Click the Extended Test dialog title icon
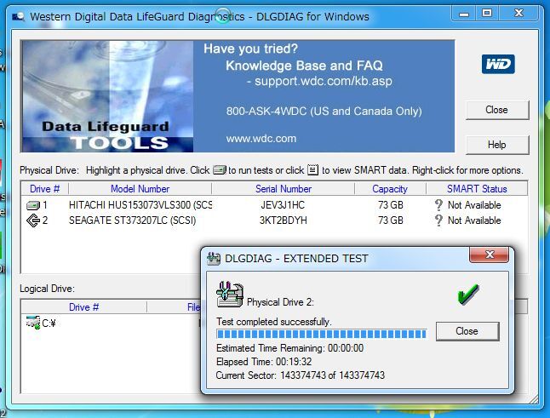 [214, 259]
